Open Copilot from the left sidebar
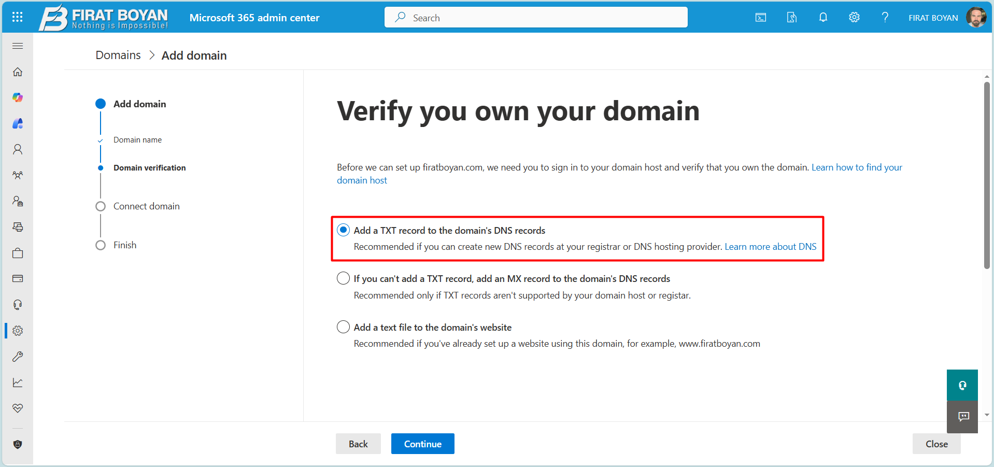 [x=17, y=97]
